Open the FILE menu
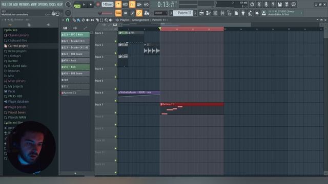Screen dimensions: 328x184 pos(4,5)
